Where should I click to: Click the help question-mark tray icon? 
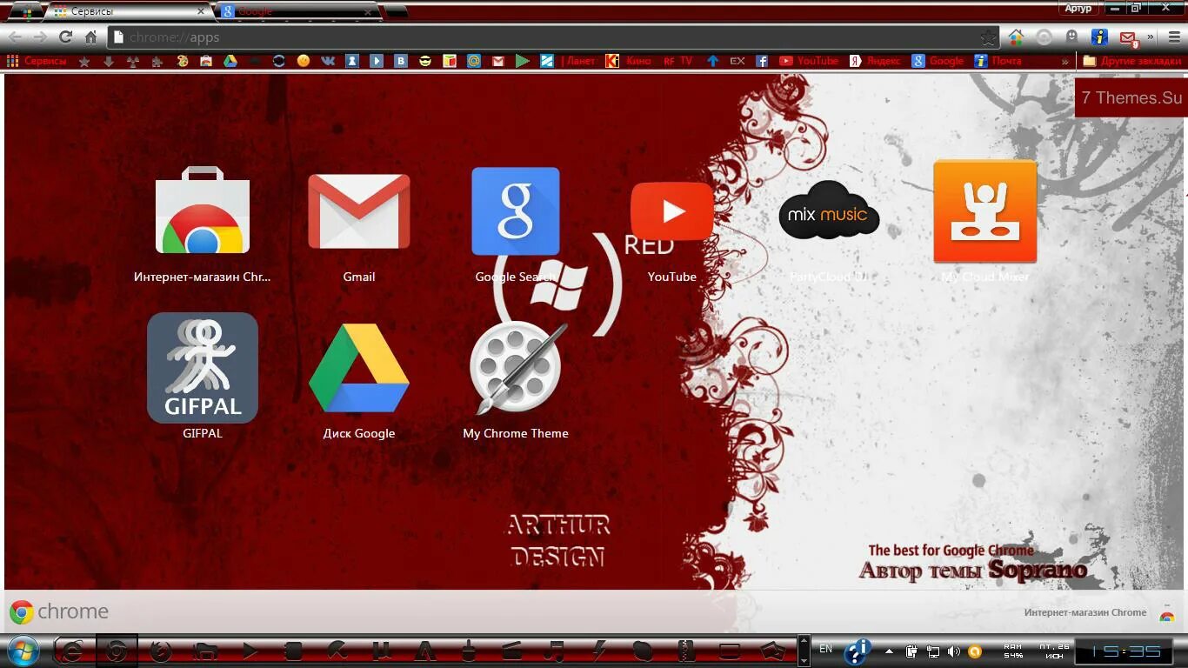pos(858,651)
